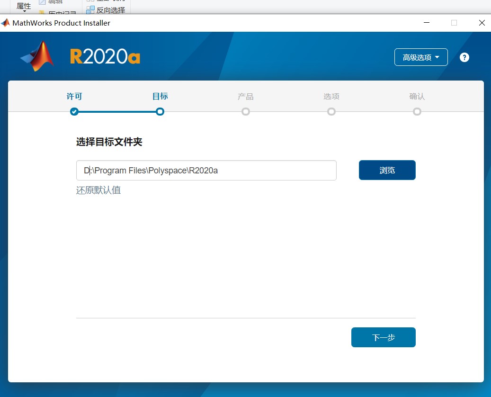The width and height of the screenshot is (491, 397).
Task: Click the completed 许可 checkmark circle
Action: tap(74, 112)
